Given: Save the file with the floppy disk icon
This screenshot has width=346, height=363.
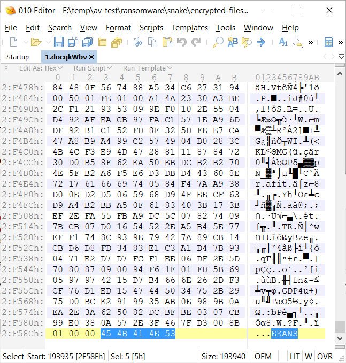Looking at the screenshot, I should (x=58, y=42).
